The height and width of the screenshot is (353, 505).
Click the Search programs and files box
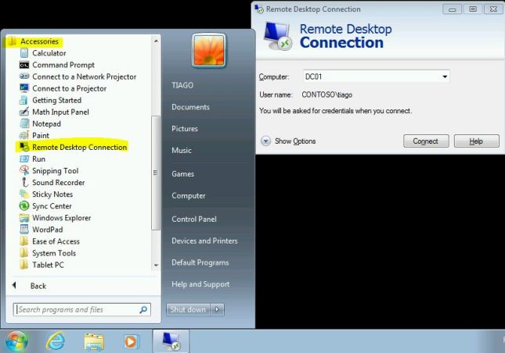77,310
